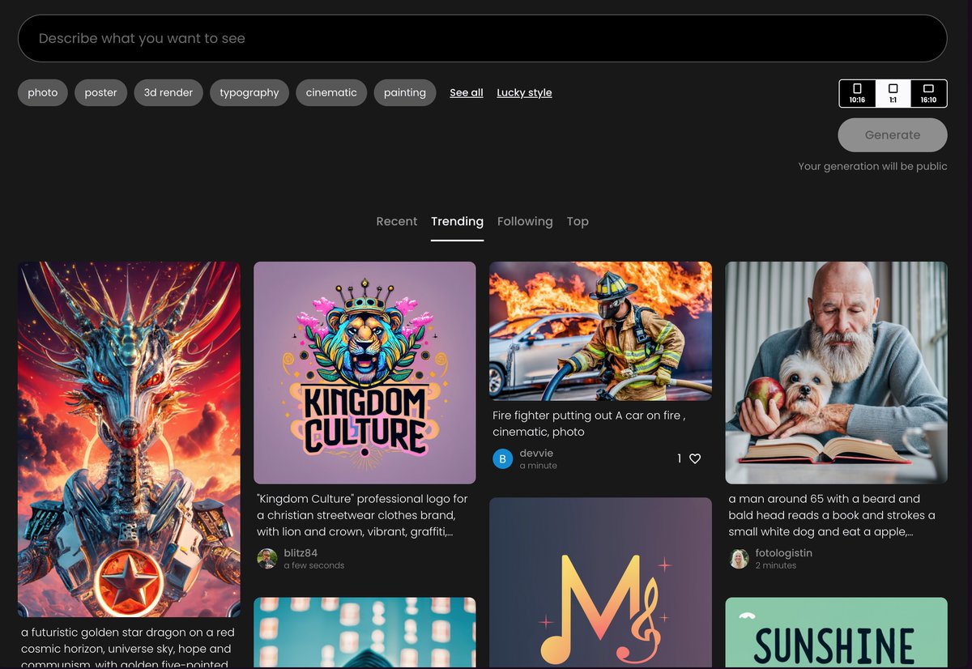Viewport: 972px width, 669px height.
Task: Click the like count '1' on devvie's post
Action: (x=680, y=458)
